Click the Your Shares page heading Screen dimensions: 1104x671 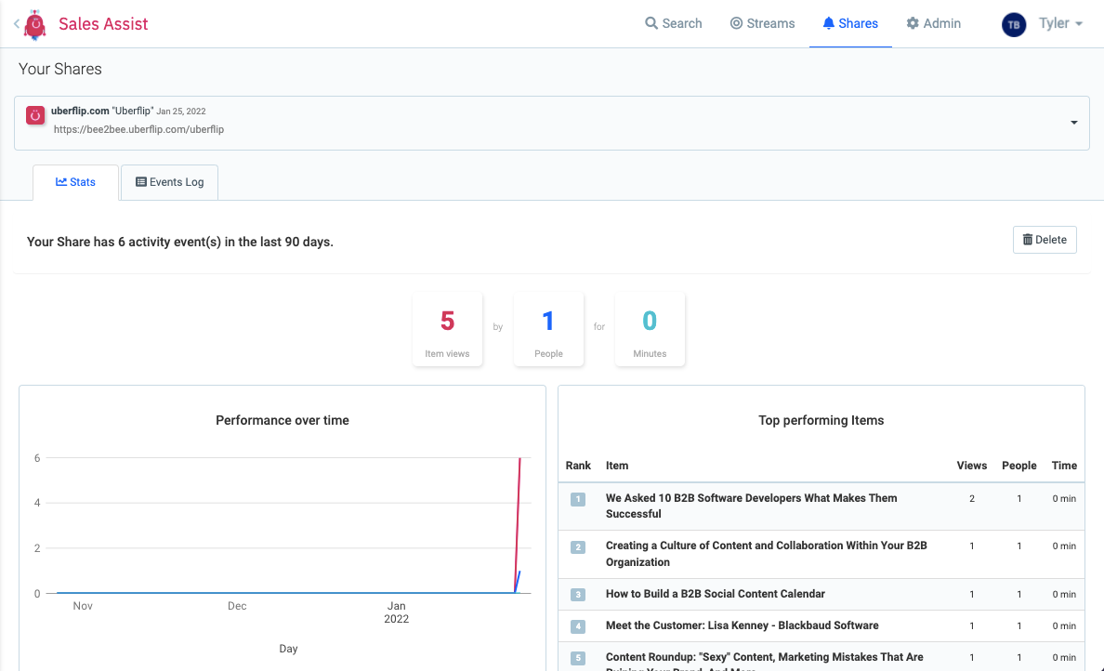pos(59,69)
